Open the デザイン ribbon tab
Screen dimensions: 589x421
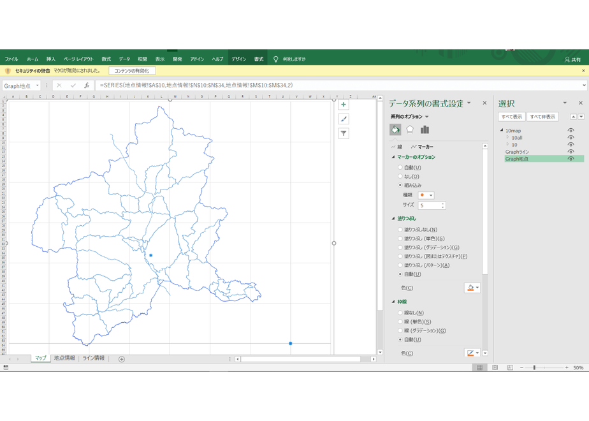point(238,59)
